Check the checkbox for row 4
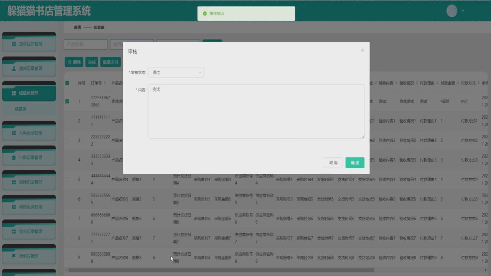 67,160
